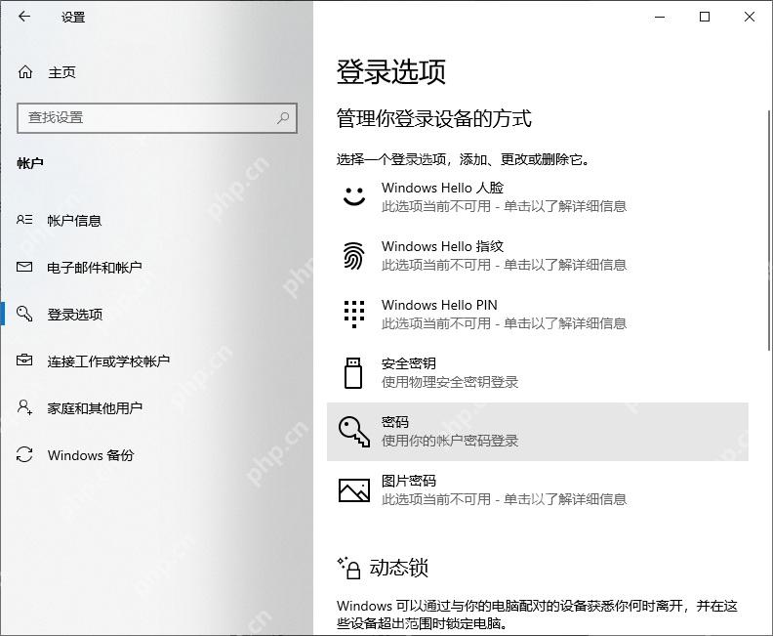The width and height of the screenshot is (773, 636).
Task: Close the Settings window
Action: pyautogui.click(x=750, y=17)
